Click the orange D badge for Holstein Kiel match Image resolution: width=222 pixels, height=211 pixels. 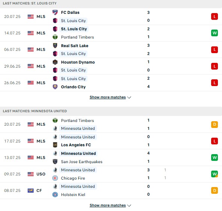pos(215,190)
